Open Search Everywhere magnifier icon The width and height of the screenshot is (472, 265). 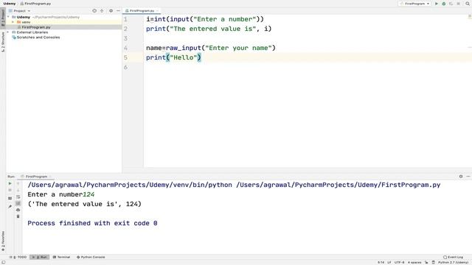tap(468, 4)
